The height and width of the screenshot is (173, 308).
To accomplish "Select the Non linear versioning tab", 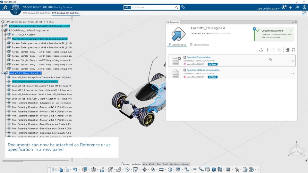I will pyautogui.click(x=179, y=164).
